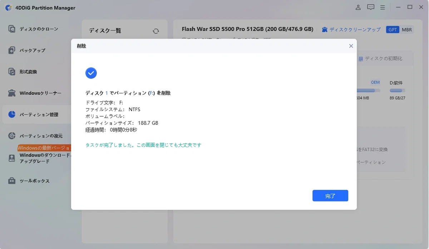Click the disk cleanup icon
The height and width of the screenshot is (249, 429).
tap(325, 30)
